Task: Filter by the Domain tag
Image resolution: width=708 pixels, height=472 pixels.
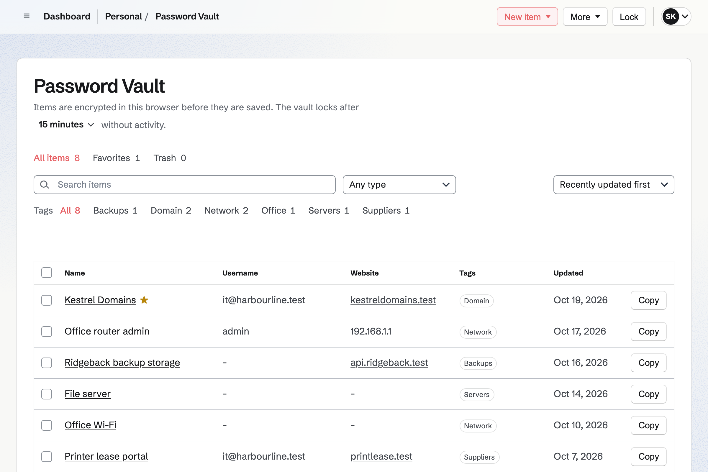Action: 171,210
